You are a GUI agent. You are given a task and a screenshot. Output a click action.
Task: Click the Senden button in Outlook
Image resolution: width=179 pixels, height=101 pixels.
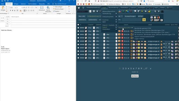(x=3, y=19)
